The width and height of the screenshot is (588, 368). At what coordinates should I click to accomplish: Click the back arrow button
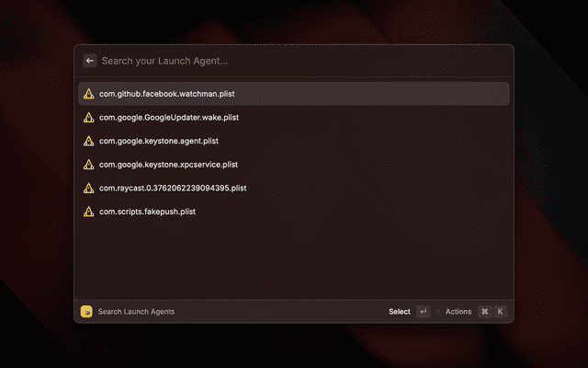pyautogui.click(x=90, y=61)
